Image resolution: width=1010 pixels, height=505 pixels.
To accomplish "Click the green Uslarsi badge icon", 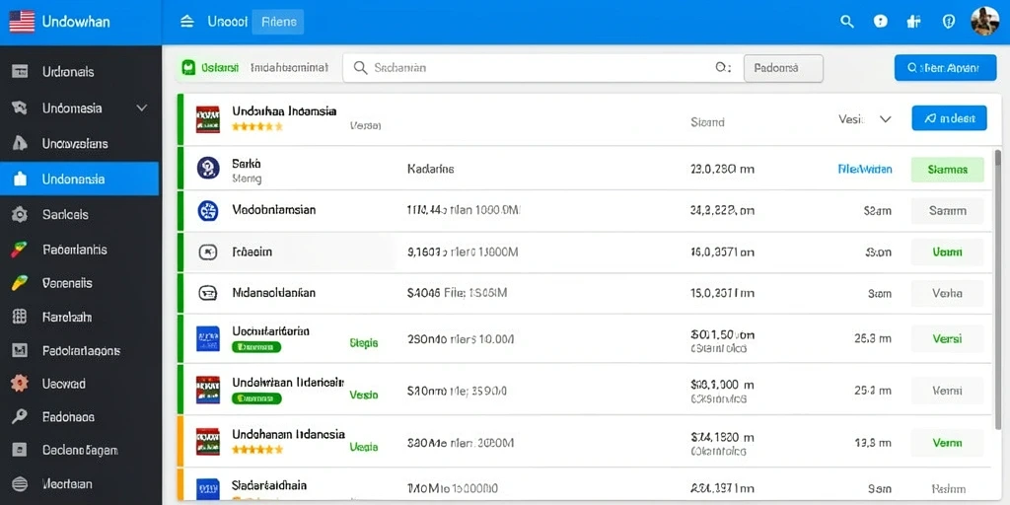I will [188, 67].
